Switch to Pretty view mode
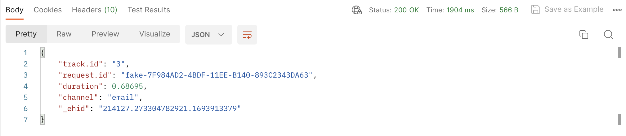This screenshot has width=626, height=136. 26,34
